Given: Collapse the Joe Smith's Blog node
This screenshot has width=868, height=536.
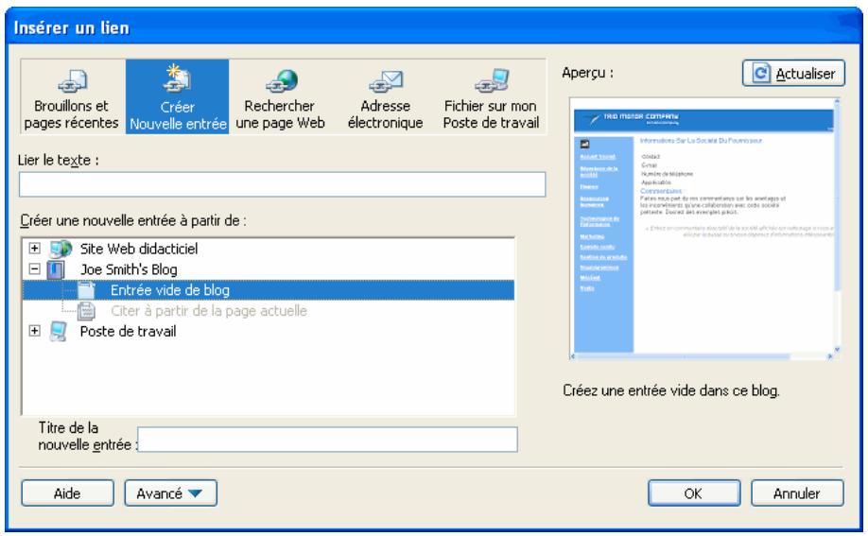Looking at the screenshot, I should [34, 269].
